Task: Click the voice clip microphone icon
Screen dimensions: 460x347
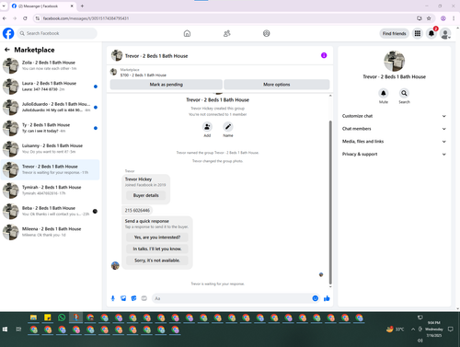Action: point(113,298)
